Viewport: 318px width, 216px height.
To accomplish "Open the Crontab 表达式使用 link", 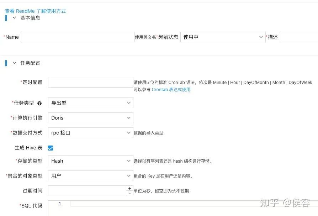I will [x=171, y=89].
